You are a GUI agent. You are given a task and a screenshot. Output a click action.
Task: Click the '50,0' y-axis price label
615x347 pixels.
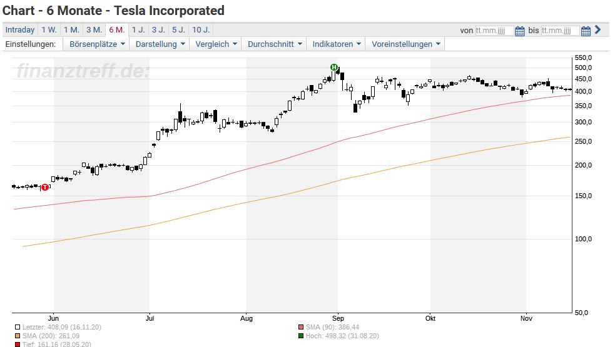point(582,313)
